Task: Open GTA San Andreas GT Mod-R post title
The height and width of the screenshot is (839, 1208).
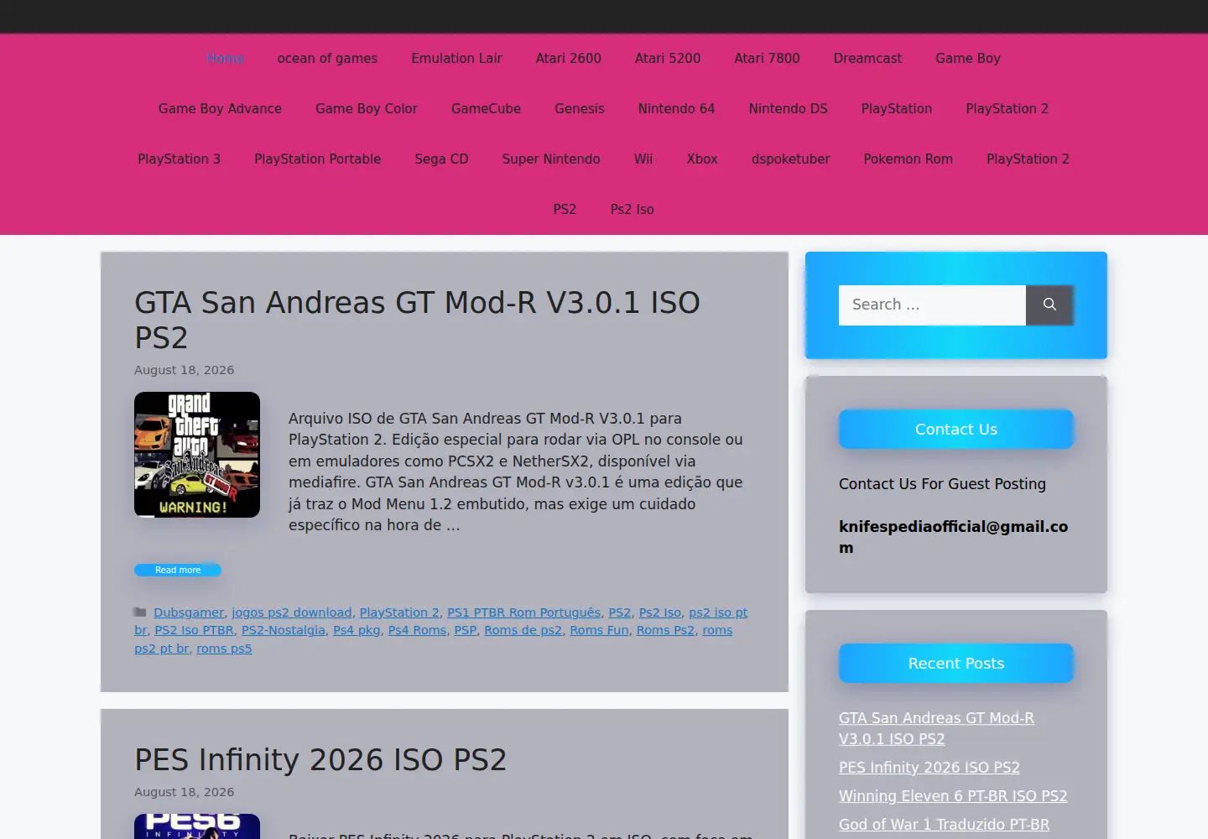Action: (x=417, y=320)
